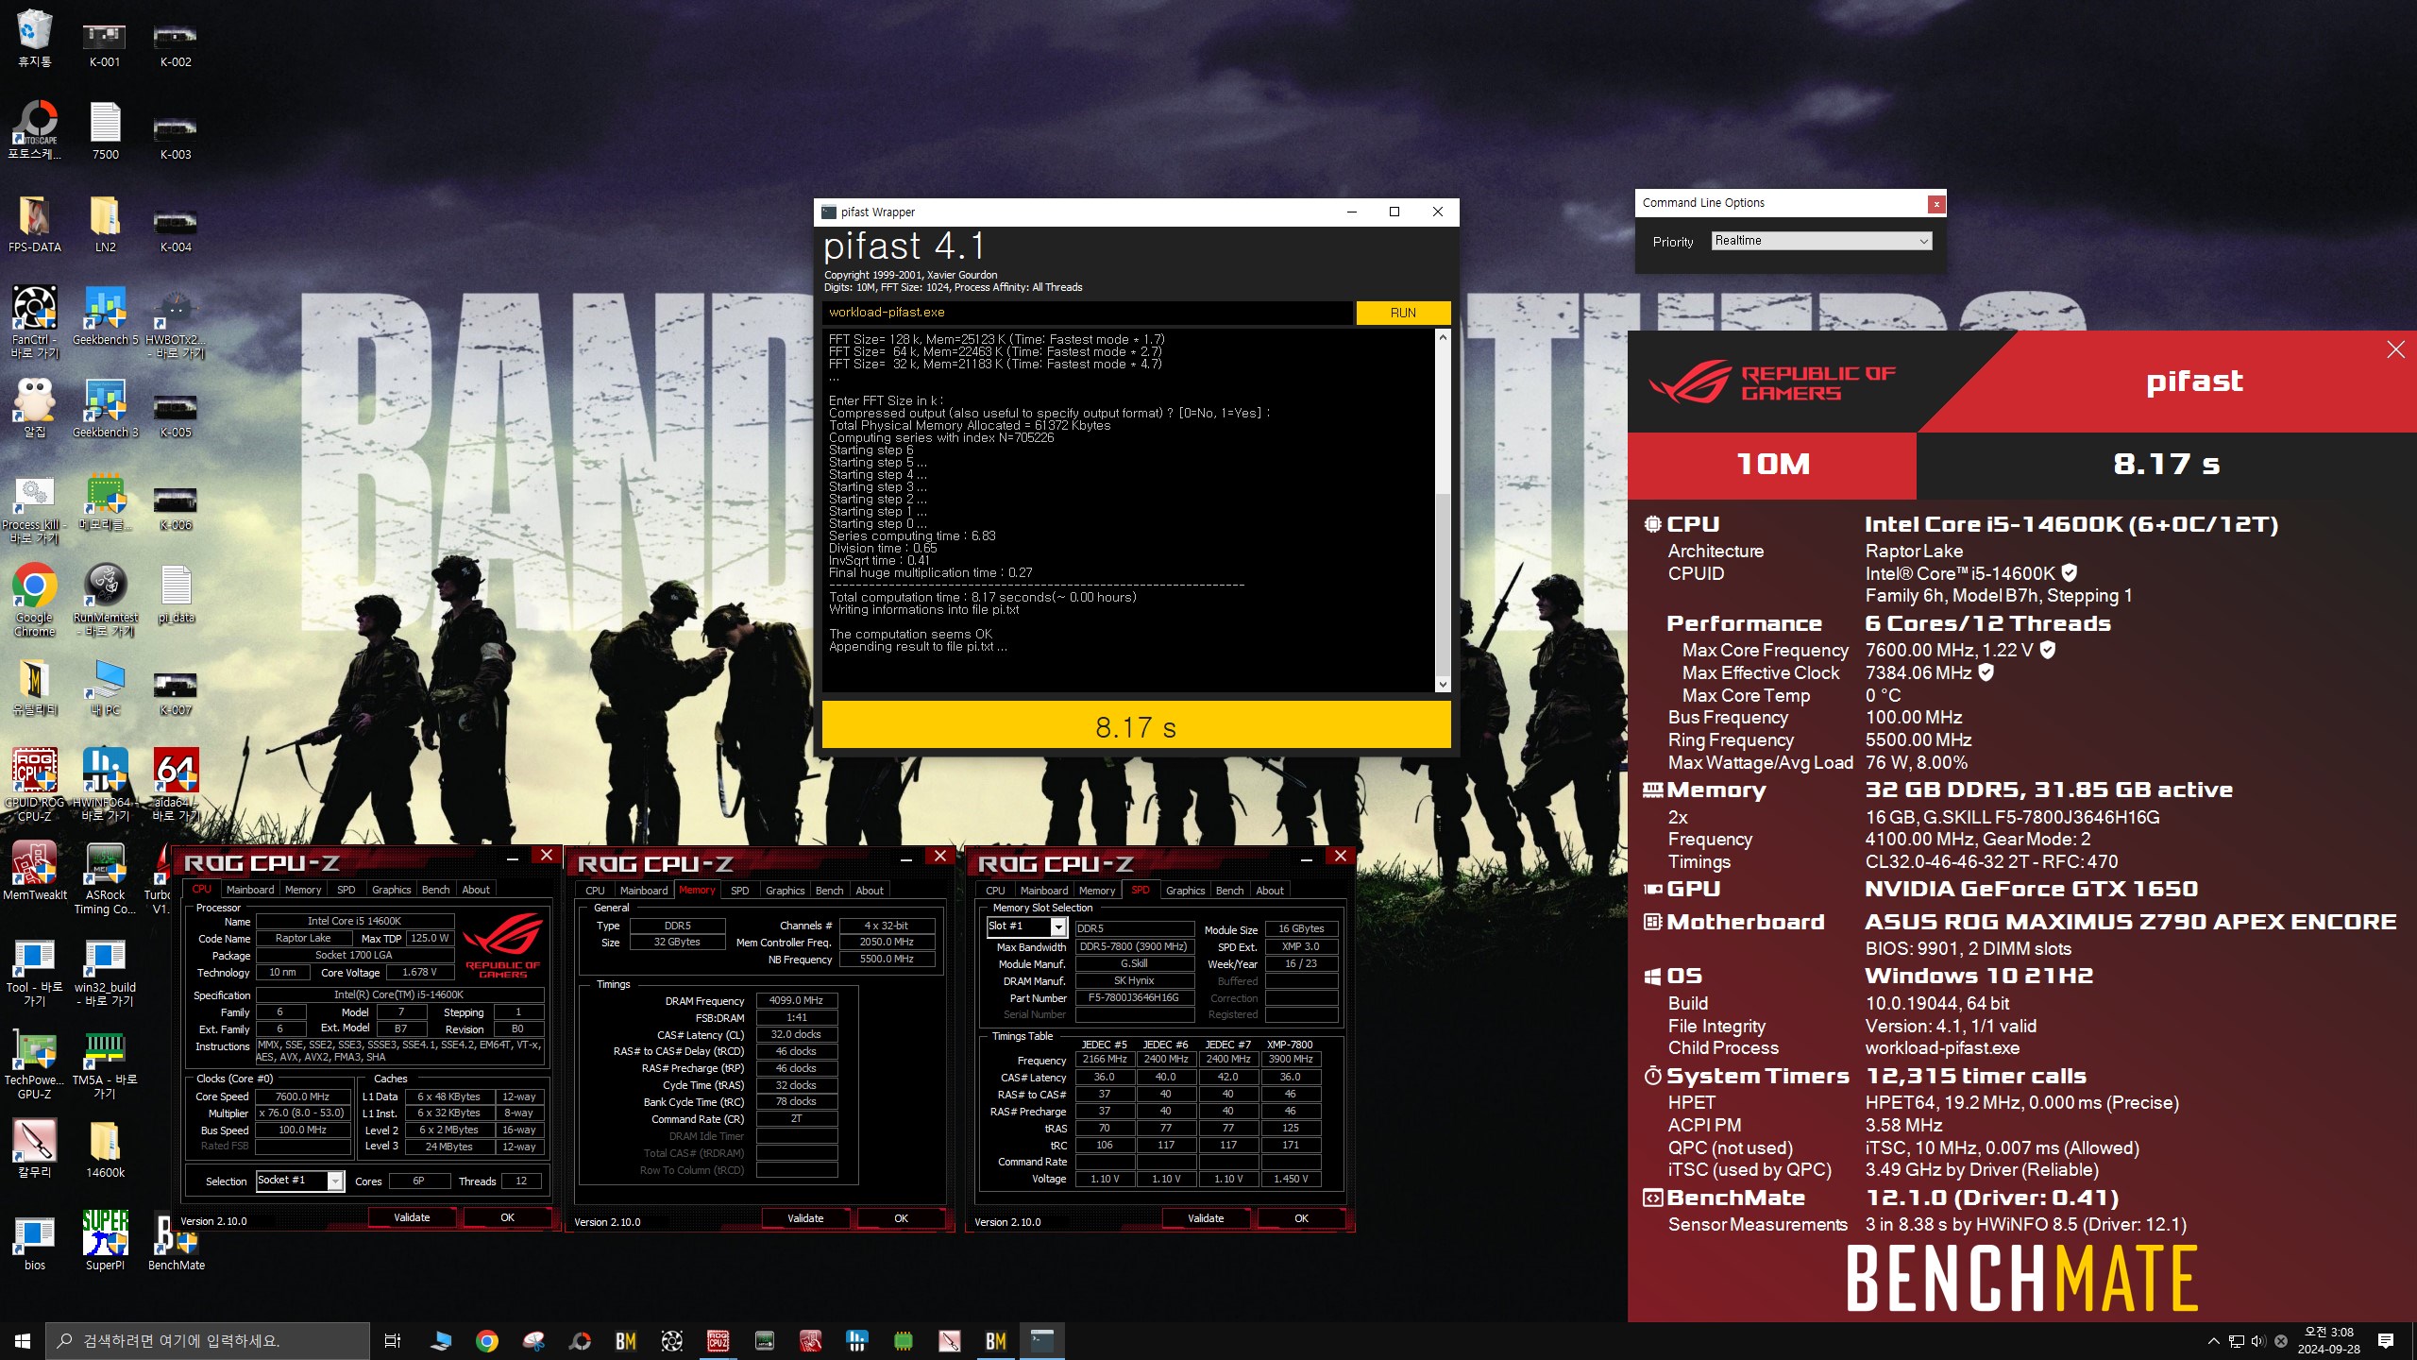This screenshot has width=2417, height=1360.
Task: Click OK in CPU tab window
Action: pyautogui.click(x=507, y=1217)
